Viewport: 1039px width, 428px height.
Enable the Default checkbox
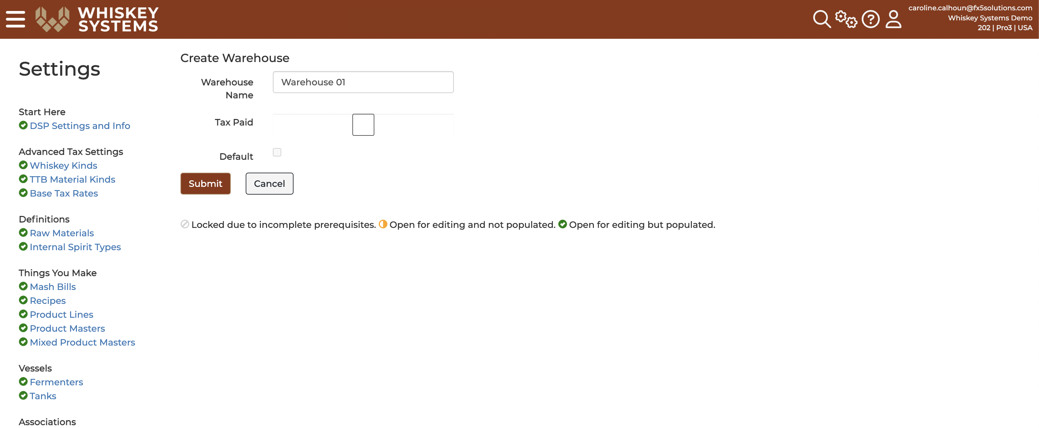click(x=277, y=152)
